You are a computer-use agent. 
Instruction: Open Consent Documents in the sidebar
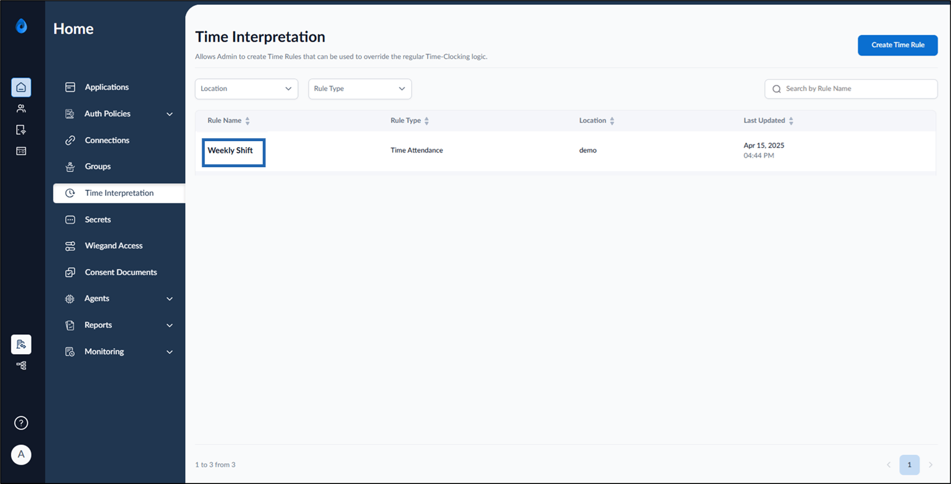coord(121,272)
